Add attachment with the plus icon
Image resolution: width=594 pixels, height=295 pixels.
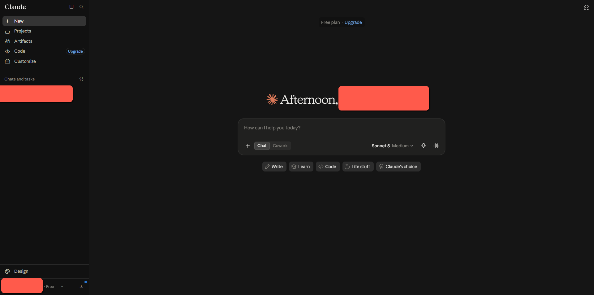click(248, 146)
